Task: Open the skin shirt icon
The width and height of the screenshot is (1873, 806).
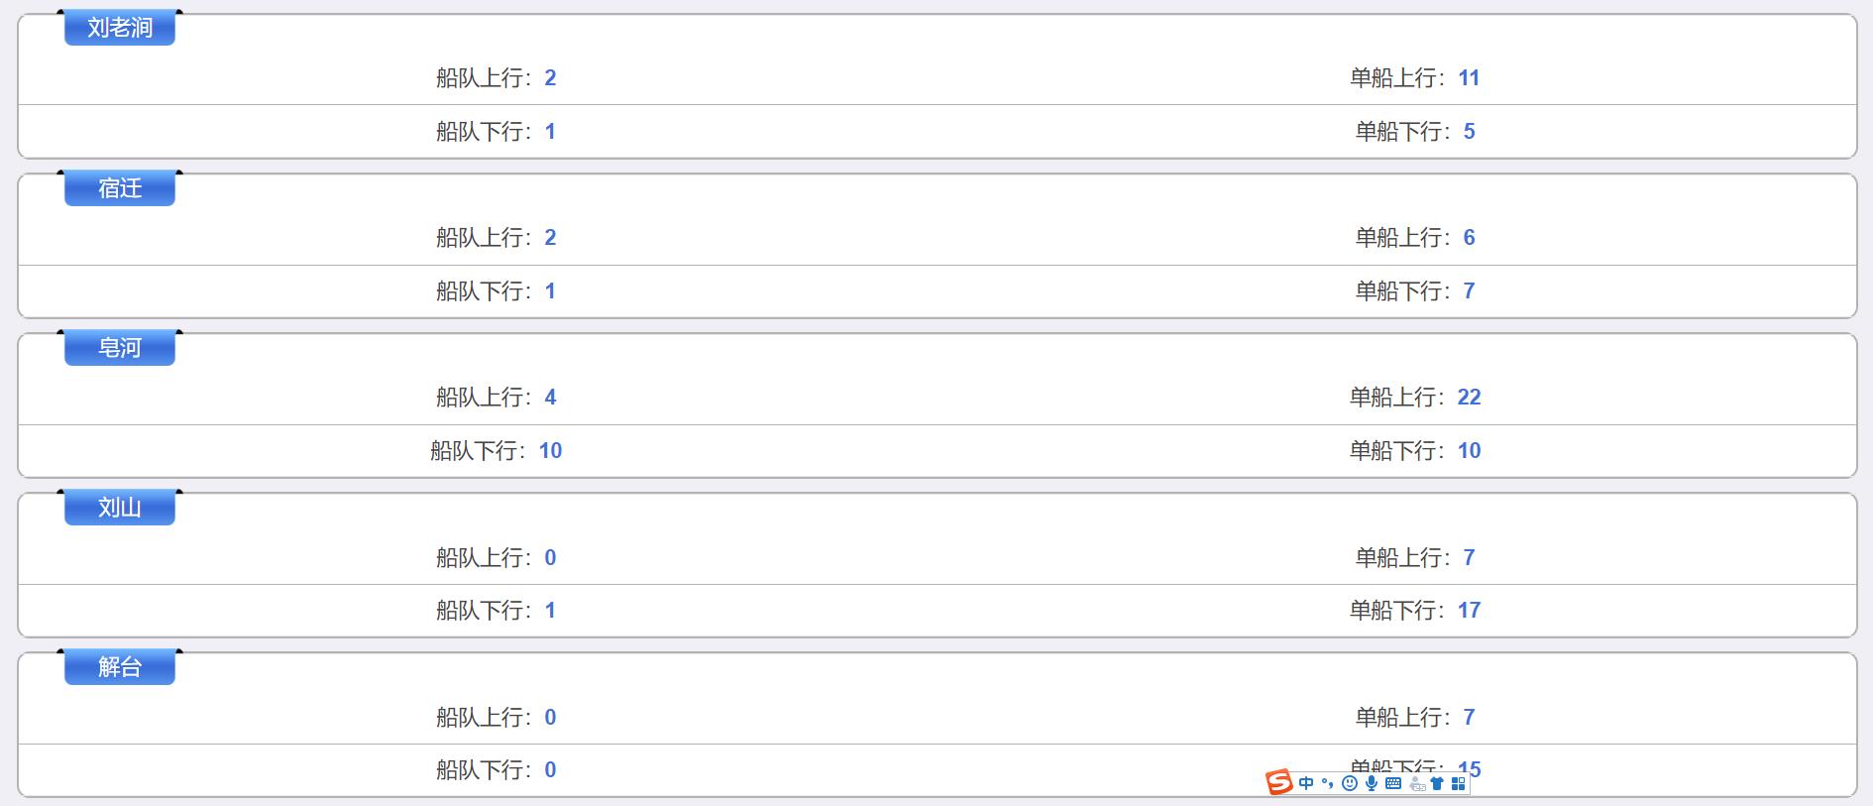Action: click(x=1437, y=783)
